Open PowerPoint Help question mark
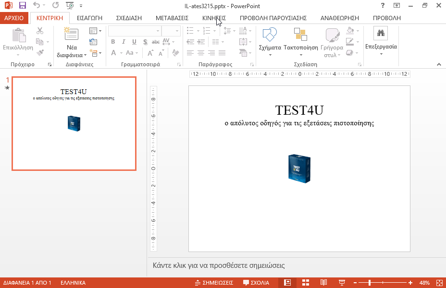 coord(383,5)
